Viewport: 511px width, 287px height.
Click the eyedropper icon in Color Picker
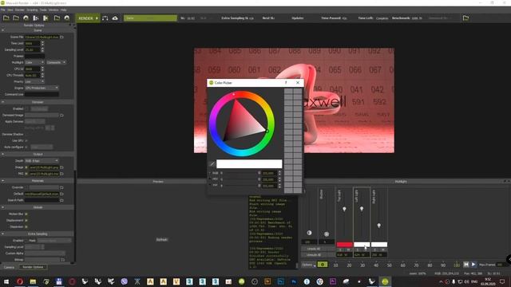tap(212, 163)
